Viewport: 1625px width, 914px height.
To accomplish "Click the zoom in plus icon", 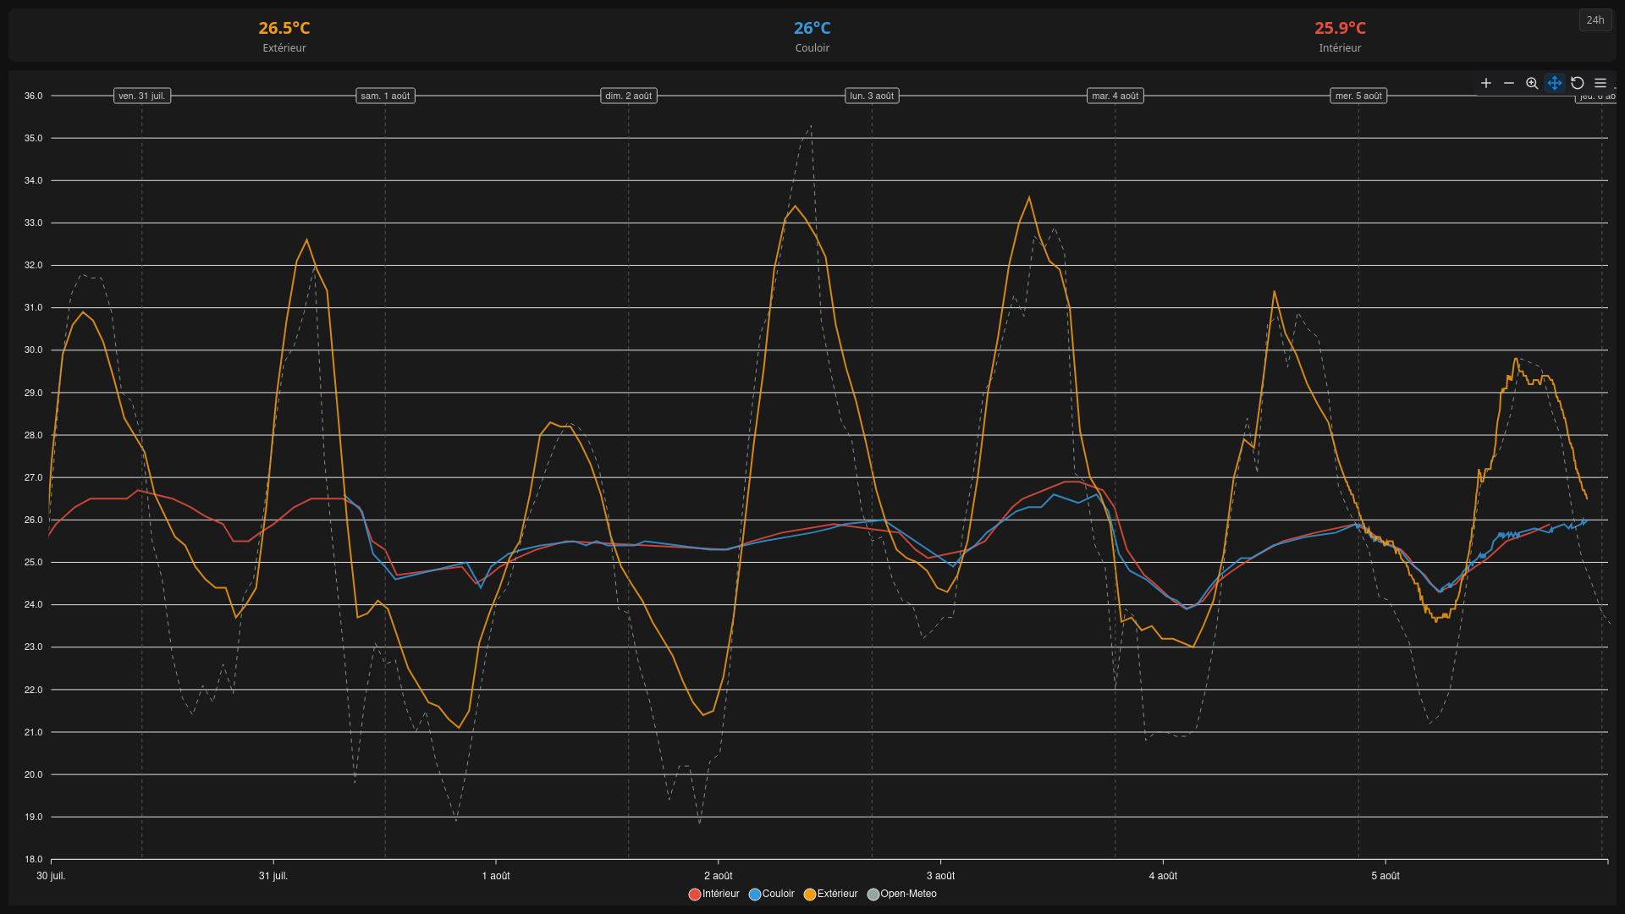I will (1486, 83).
